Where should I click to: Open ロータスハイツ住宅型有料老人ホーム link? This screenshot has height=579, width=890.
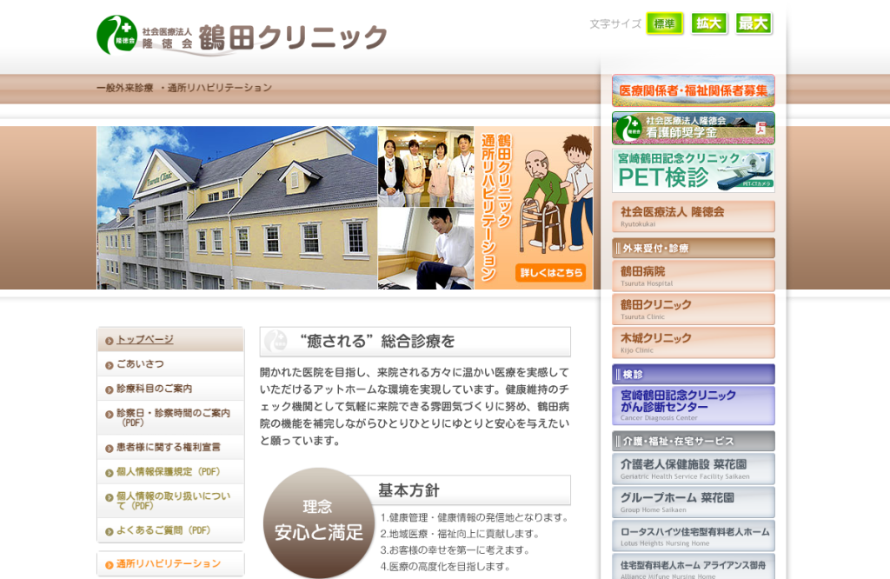693,536
